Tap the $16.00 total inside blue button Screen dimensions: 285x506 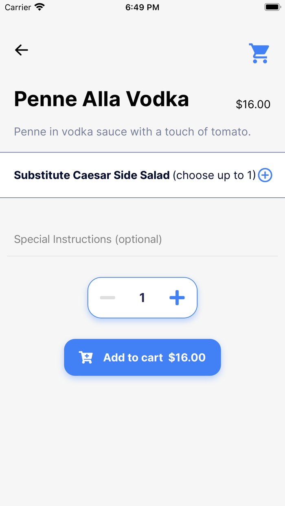[x=187, y=358]
